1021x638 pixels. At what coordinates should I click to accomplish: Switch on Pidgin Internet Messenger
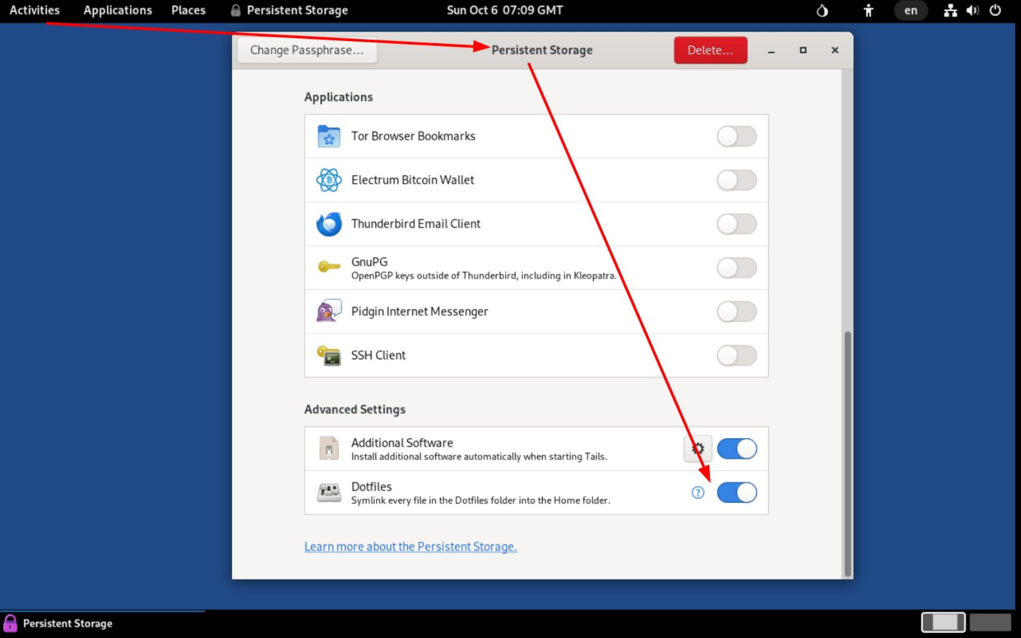[736, 311]
